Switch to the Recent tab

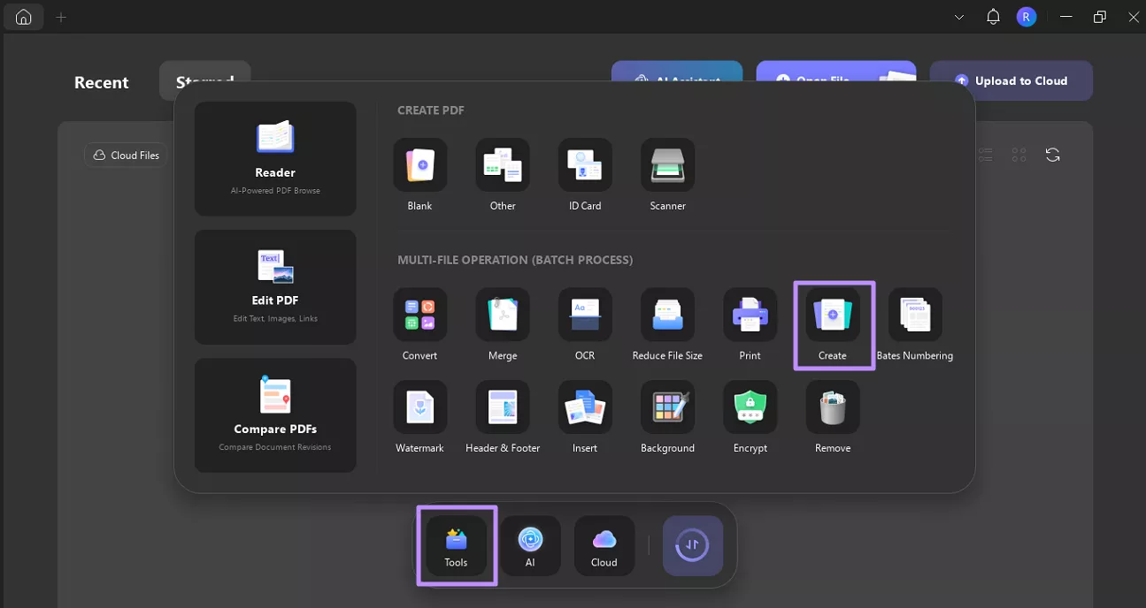[x=101, y=81]
